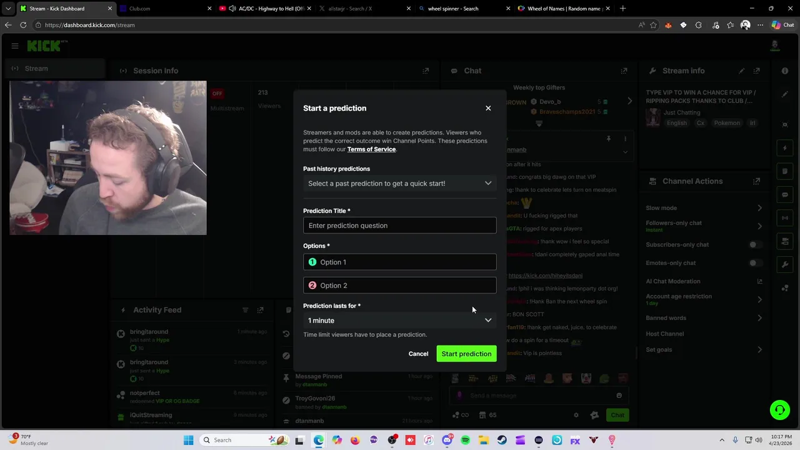The height and width of the screenshot is (450, 800).
Task: Open Spotify from the taskbar
Action: [x=465, y=441]
